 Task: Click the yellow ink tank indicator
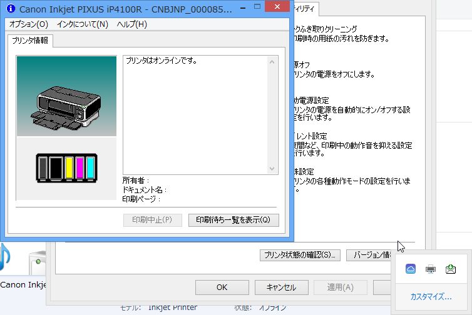69,169
